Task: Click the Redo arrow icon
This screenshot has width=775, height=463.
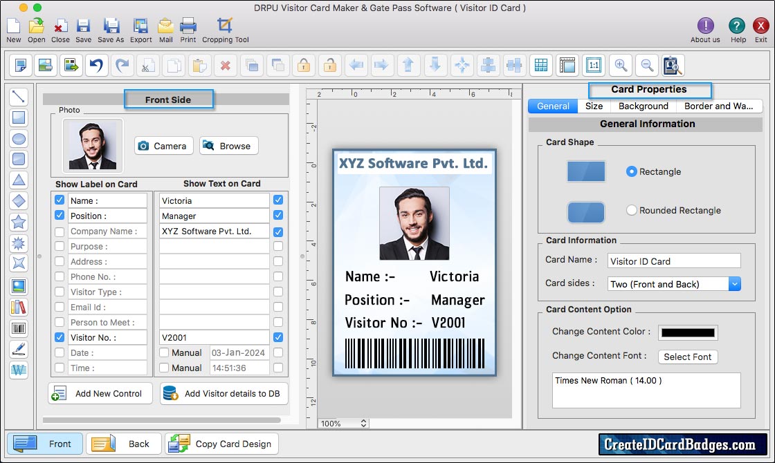Action: [x=122, y=65]
